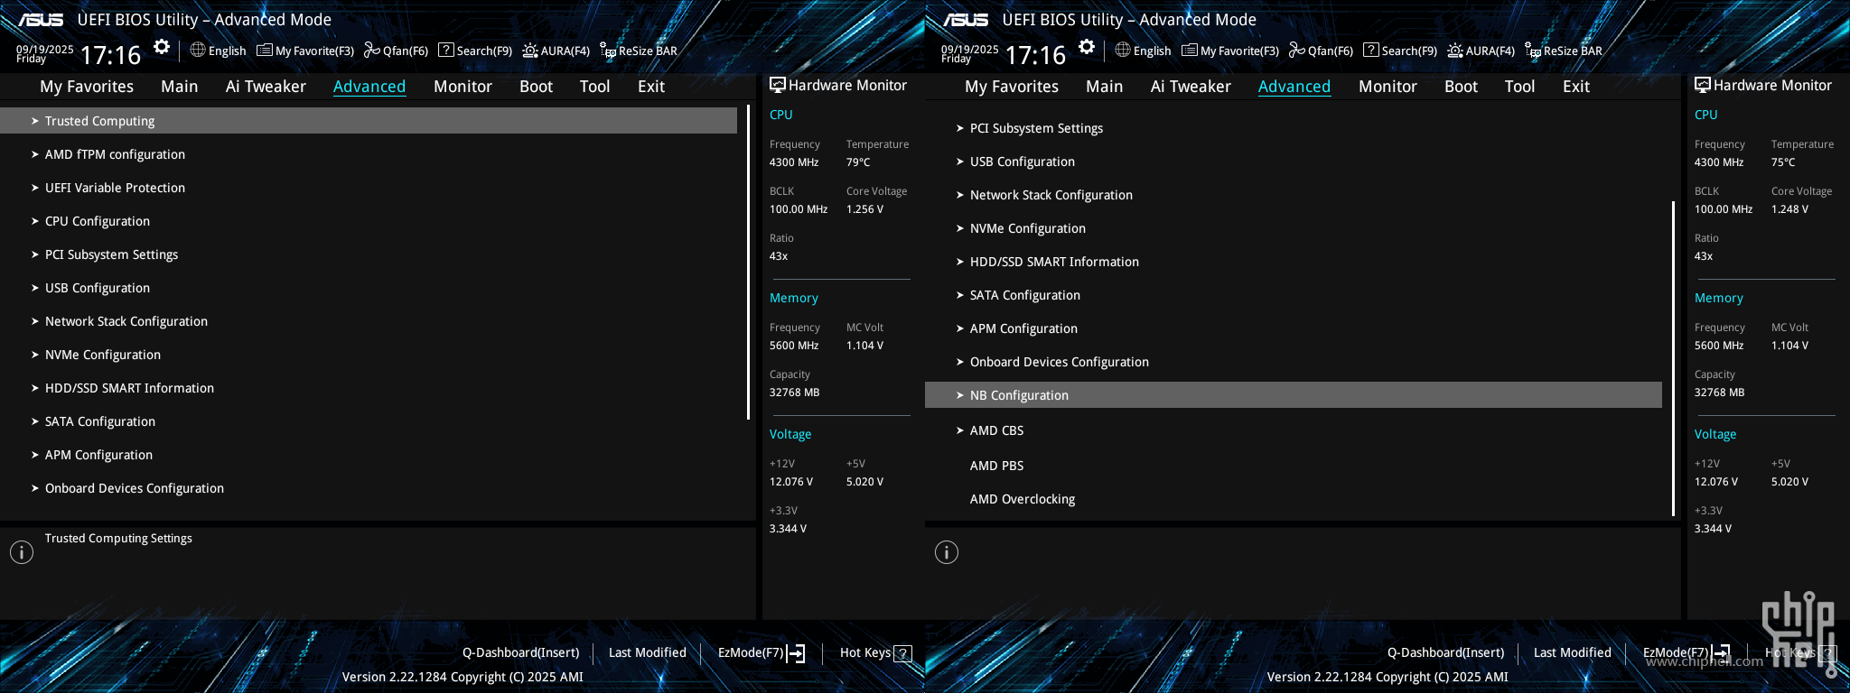Toggle ReSize BAR in left BIOS screen

pyautogui.click(x=639, y=51)
